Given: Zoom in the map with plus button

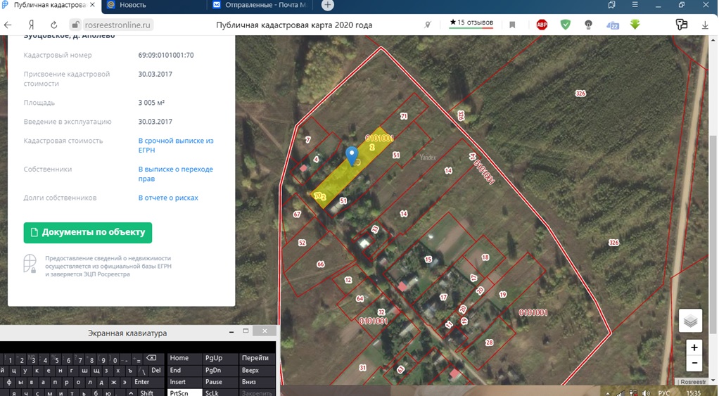Looking at the screenshot, I should point(694,348).
